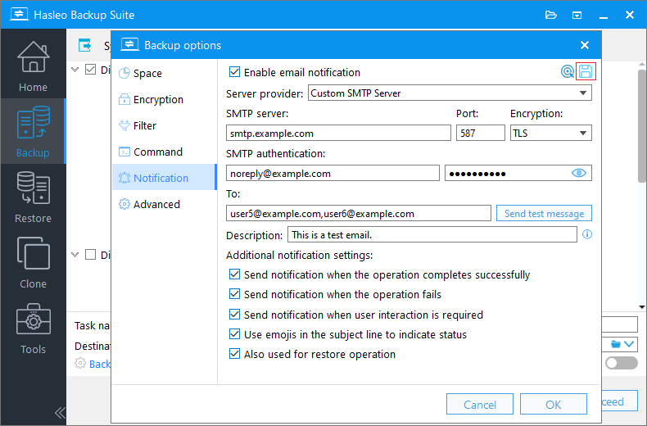The height and width of the screenshot is (426, 647).
Task: Click the info icon next to Description
Action: 587,234
